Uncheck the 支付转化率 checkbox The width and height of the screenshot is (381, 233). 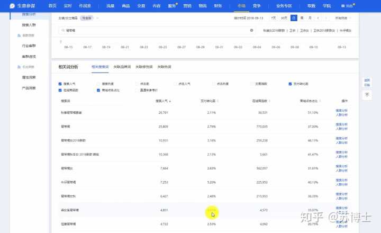290,84
